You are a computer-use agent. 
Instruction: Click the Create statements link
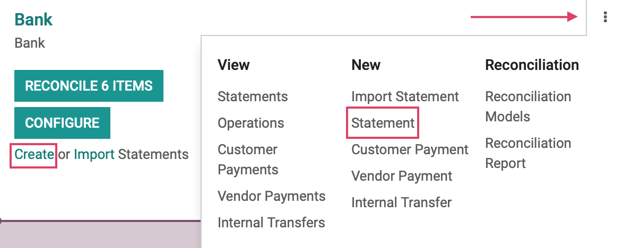click(34, 154)
